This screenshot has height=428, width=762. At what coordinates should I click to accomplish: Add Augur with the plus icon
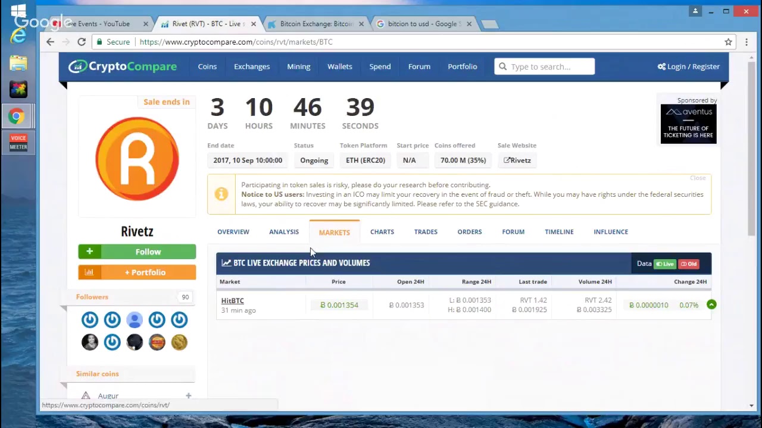[188, 395]
